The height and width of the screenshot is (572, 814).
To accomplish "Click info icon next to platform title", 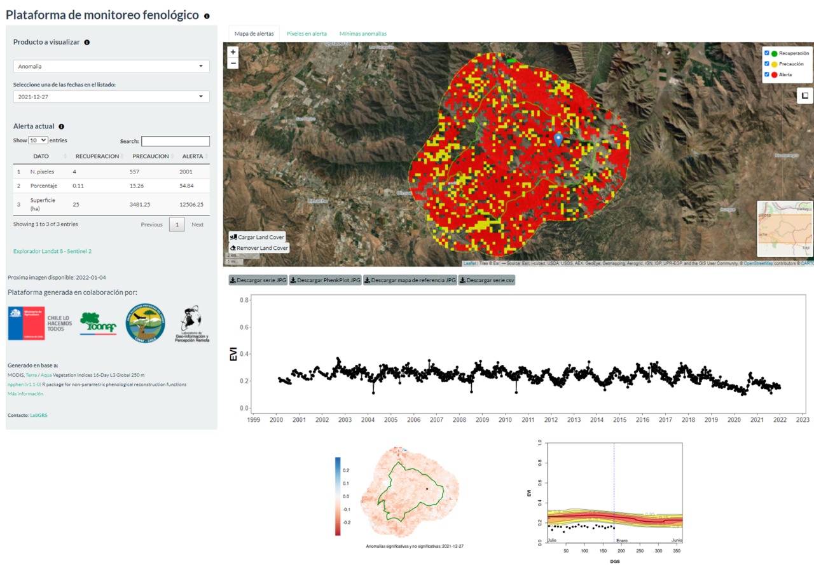I will tap(207, 16).
